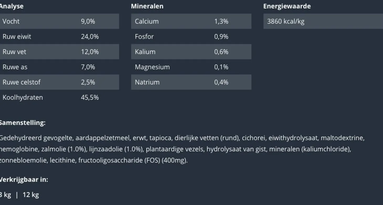The width and height of the screenshot is (383, 205).
Task: Click the Calcium 1,3% mineral row
Action: pyautogui.click(x=191, y=21)
